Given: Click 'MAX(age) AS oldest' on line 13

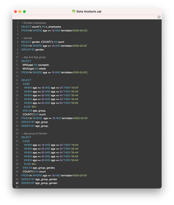Looking at the screenshot, I should coord(34,69).
